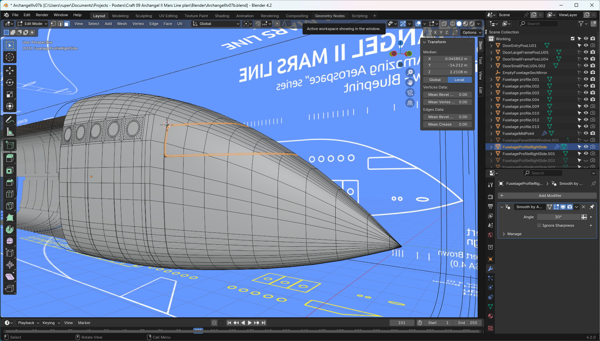Select the Extrude Region tool
This screenshot has height=341, width=600.
(10, 158)
